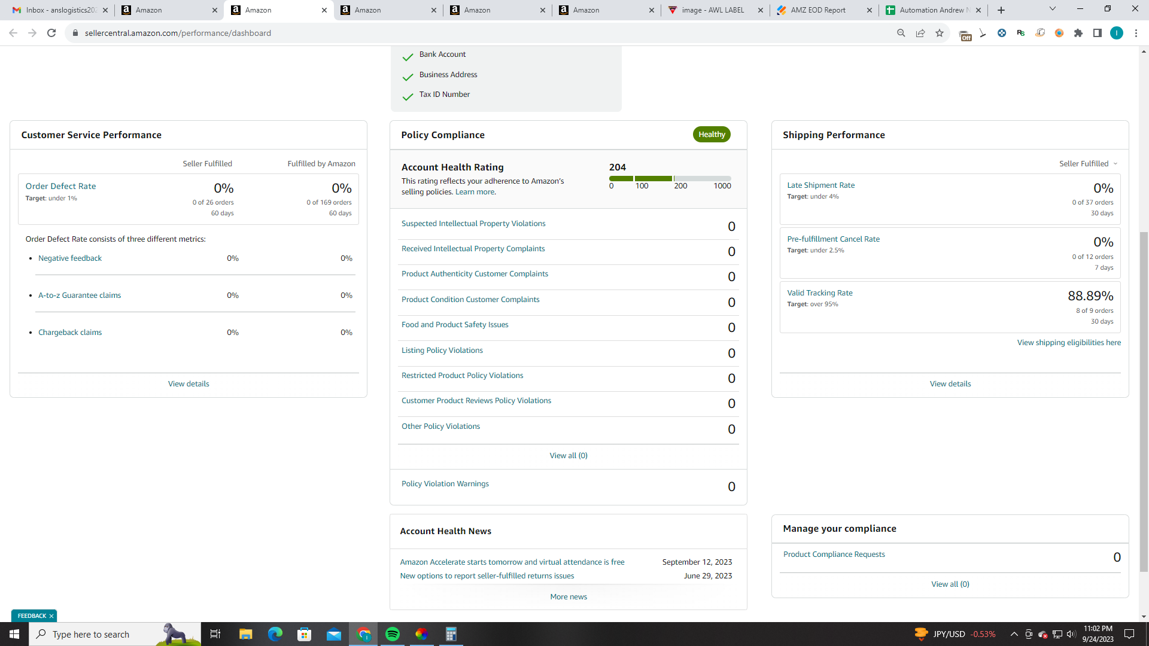Click View shipping eligibilities here
Viewport: 1149px width, 646px height.
1069,342
